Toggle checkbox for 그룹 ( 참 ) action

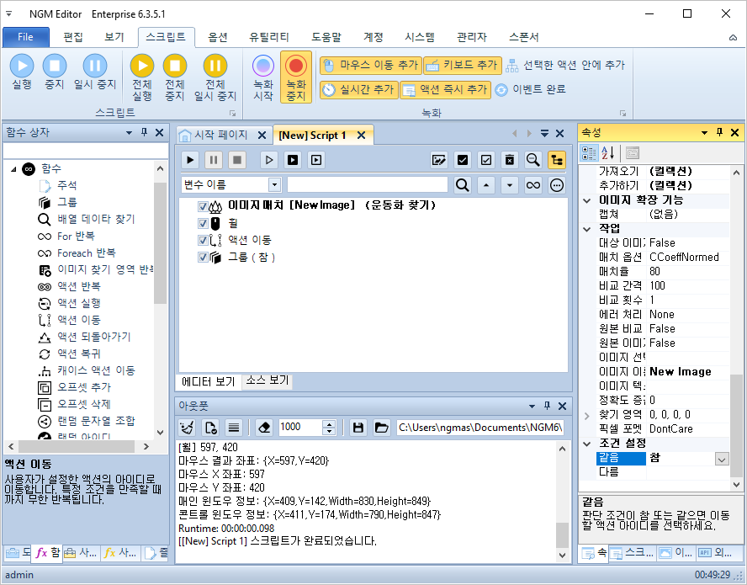click(x=203, y=258)
